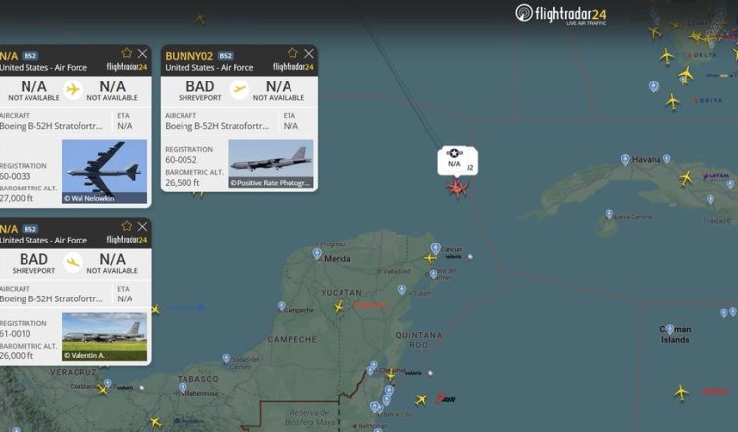Select the Cayman Islands airport pin
This screenshot has height=432, width=738.
[x=669, y=328]
